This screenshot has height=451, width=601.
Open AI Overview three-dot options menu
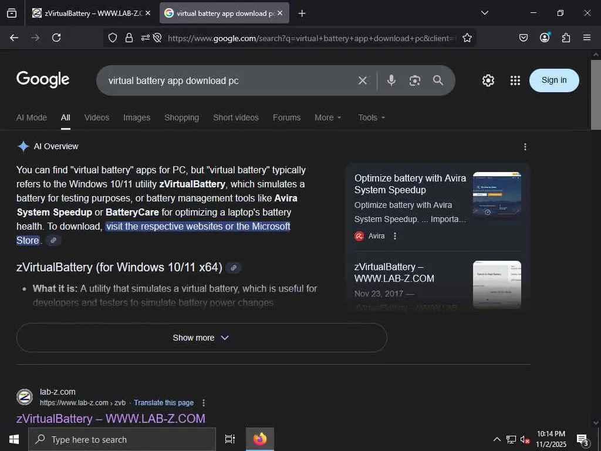pos(525,147)
